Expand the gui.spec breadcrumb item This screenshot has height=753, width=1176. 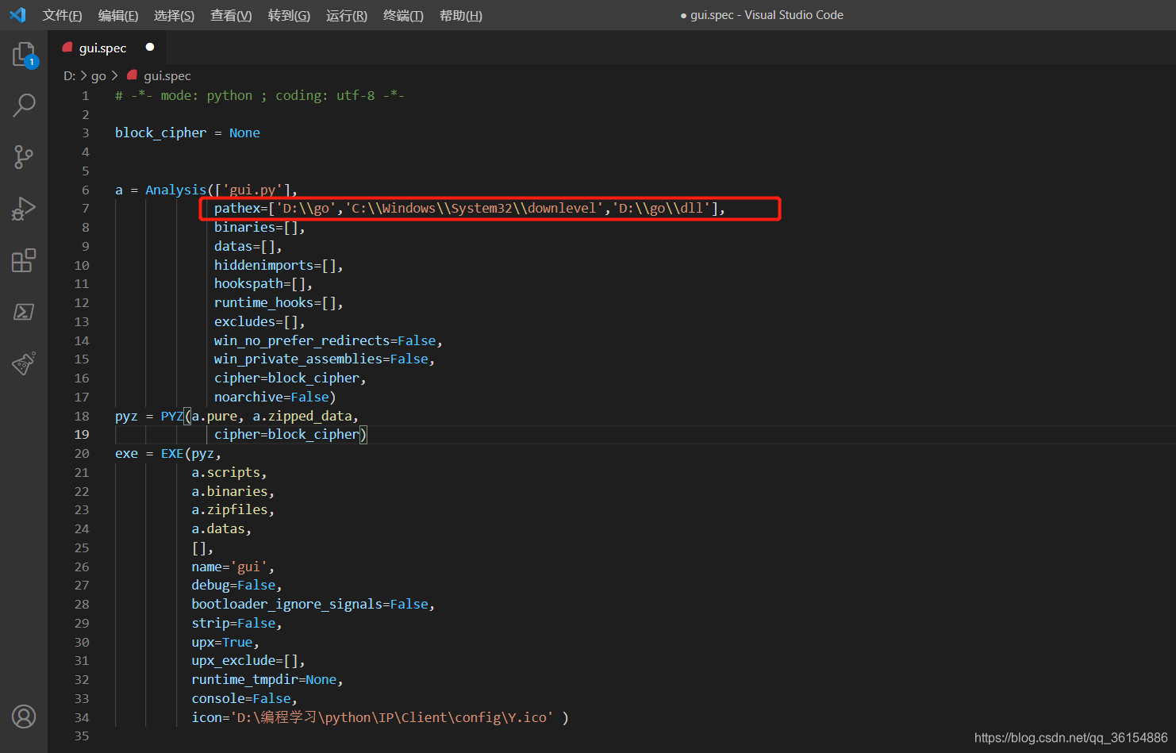167,75
